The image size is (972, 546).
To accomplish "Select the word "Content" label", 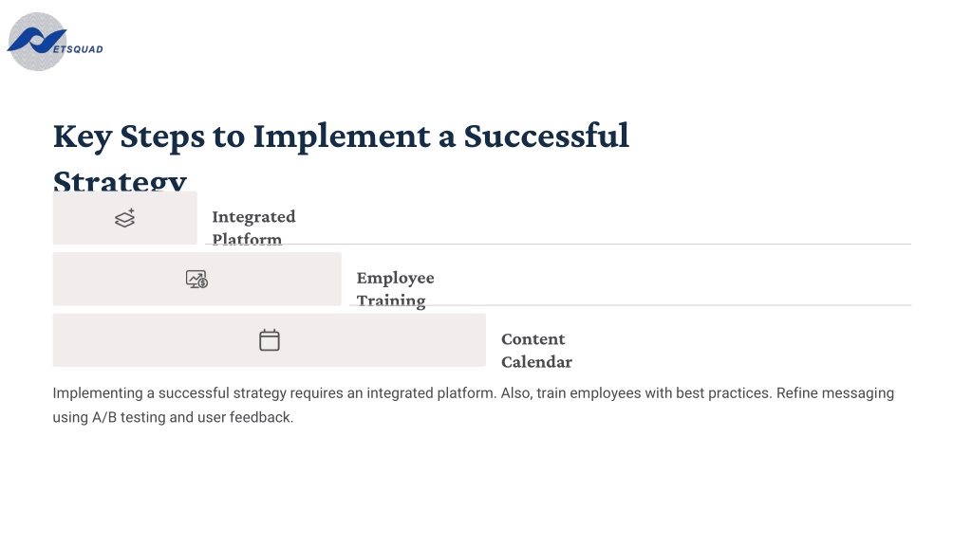I will [533, 339].
